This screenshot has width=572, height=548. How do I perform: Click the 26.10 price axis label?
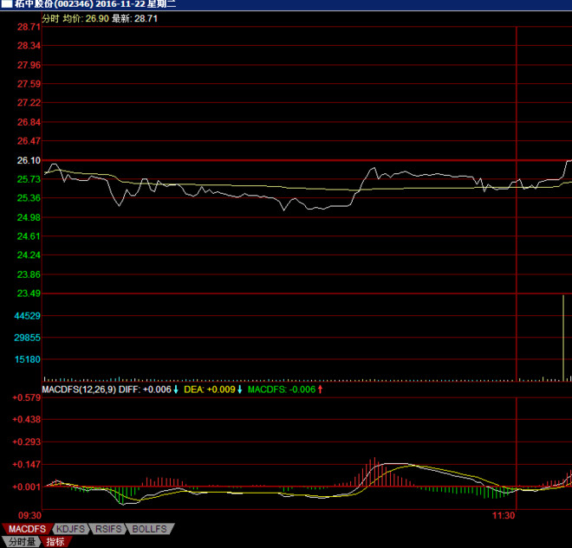[x=29, y=160]
